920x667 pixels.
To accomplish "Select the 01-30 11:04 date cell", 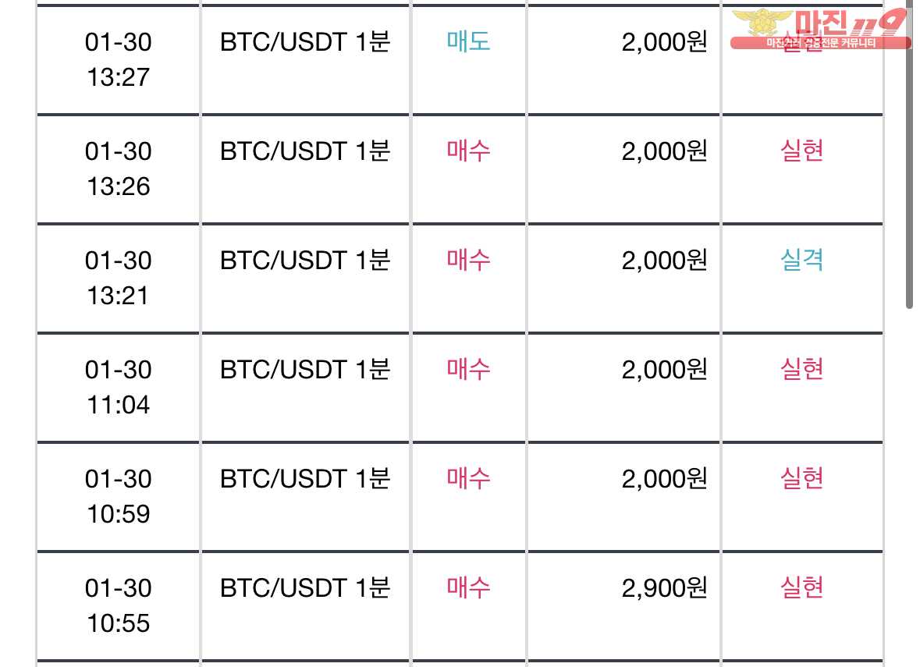I will pyautogui.click(x=119, y=387).
